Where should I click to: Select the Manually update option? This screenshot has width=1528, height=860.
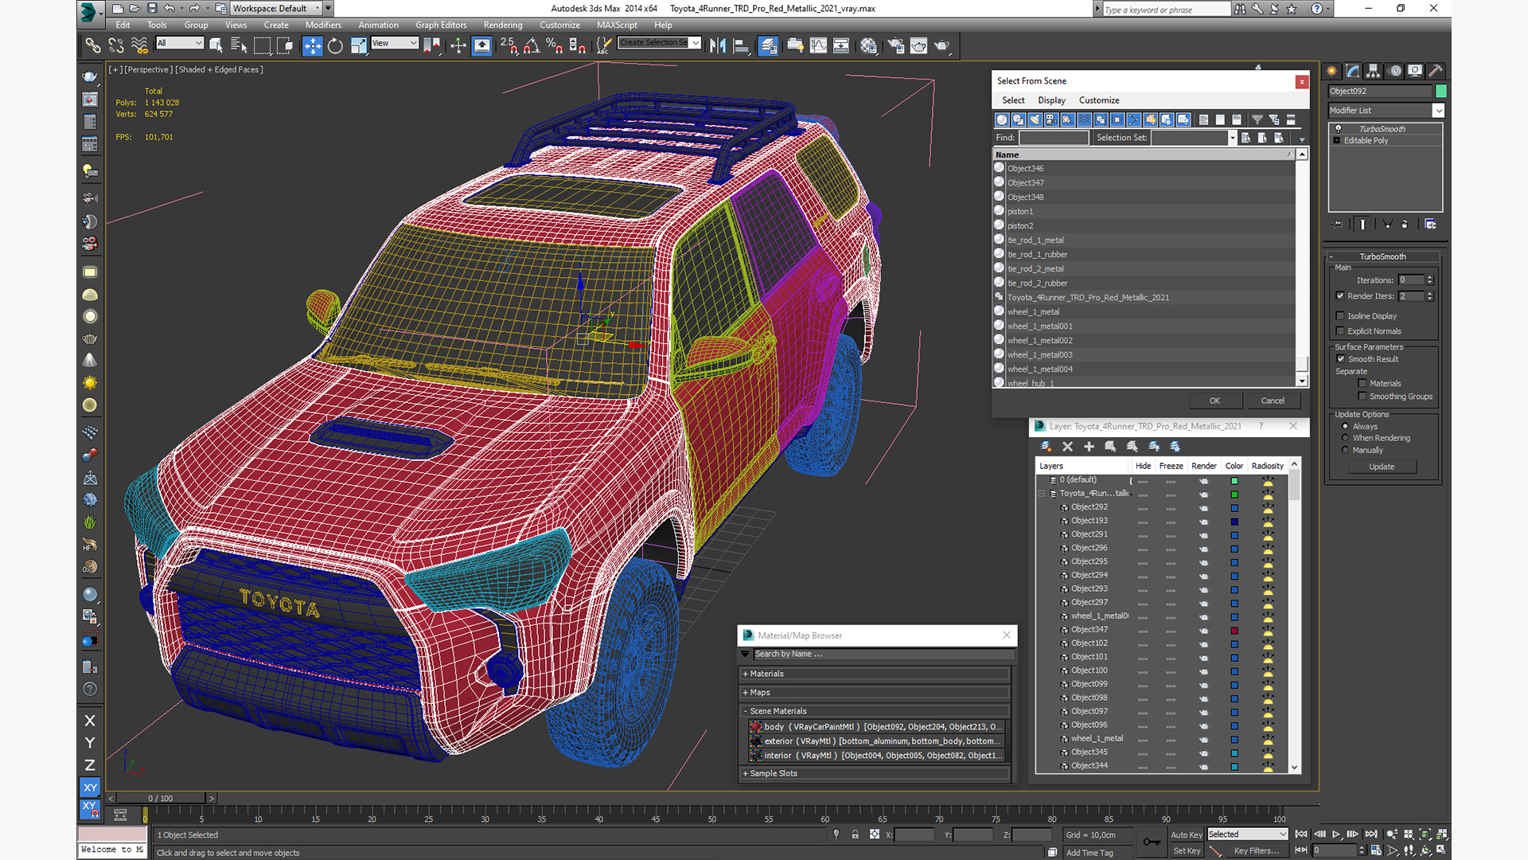tap(1345, 450)
